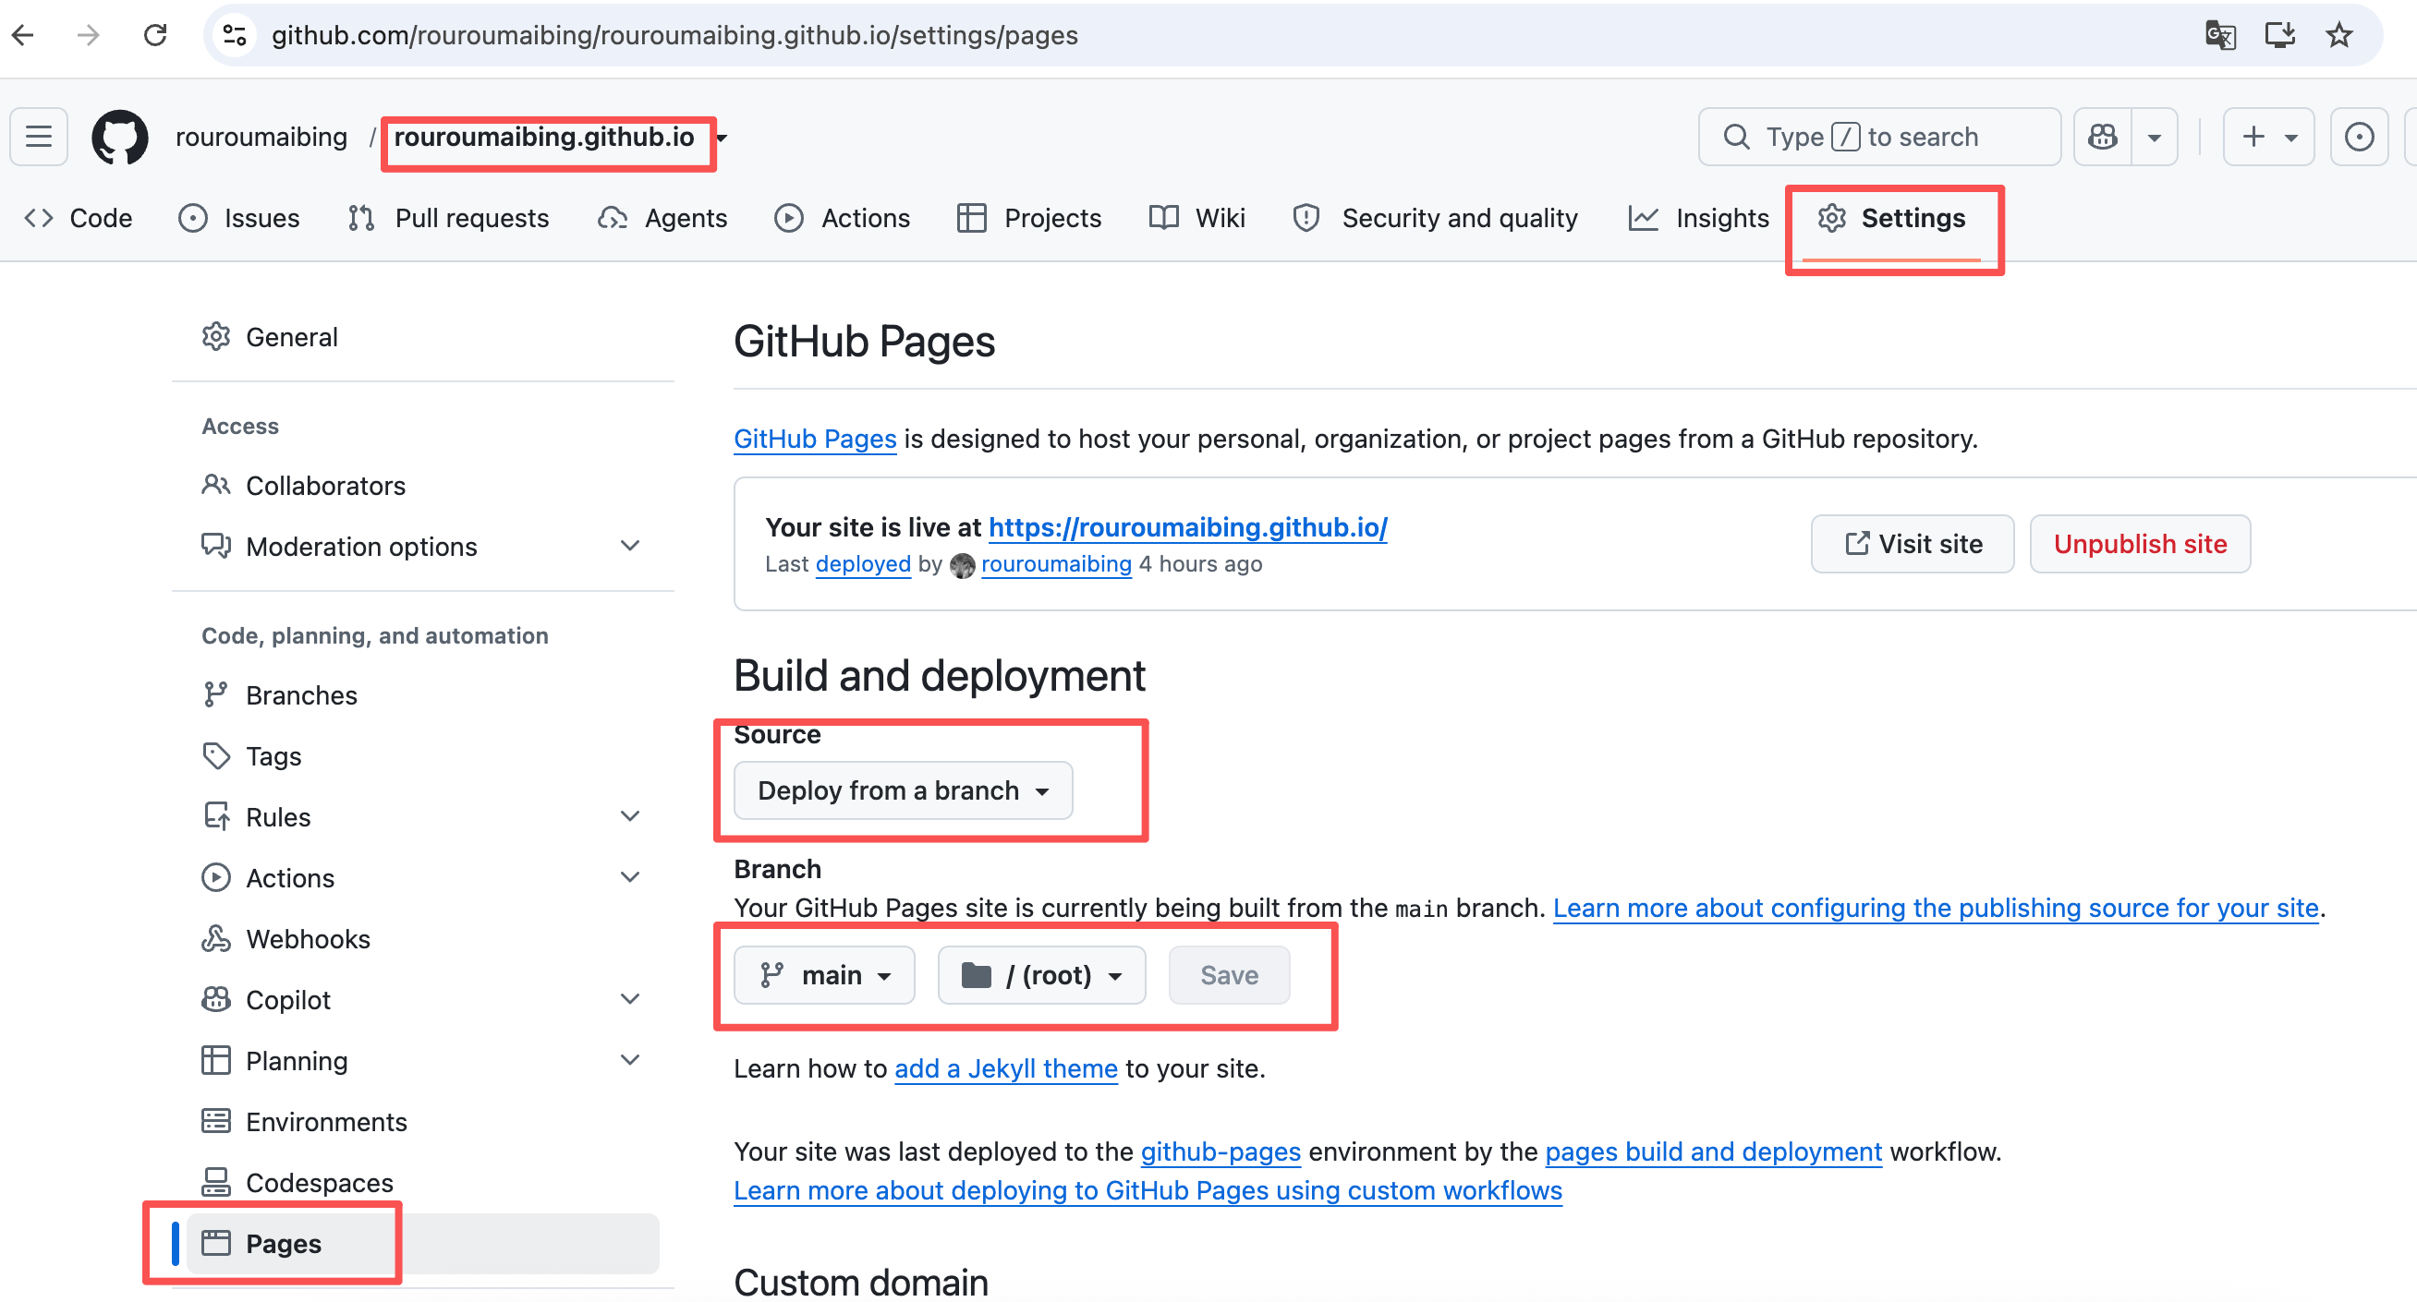Viewport: 2417px width, 1302px height.
Task: Open the rouroumaibing.github.io repository link
Action: pos(544,137)
